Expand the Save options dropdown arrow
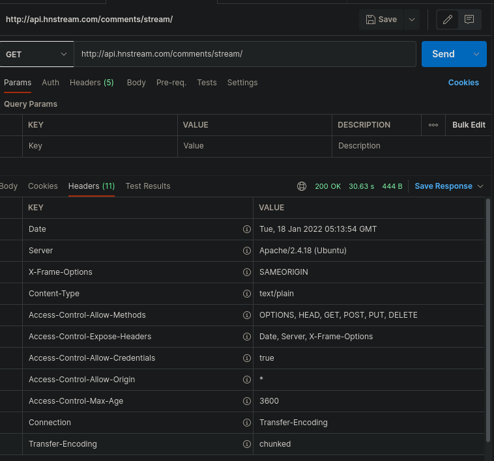Screen dimensions: 494x461 point(412,20)
